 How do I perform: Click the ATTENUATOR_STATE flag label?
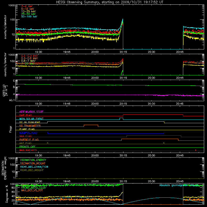31,112
